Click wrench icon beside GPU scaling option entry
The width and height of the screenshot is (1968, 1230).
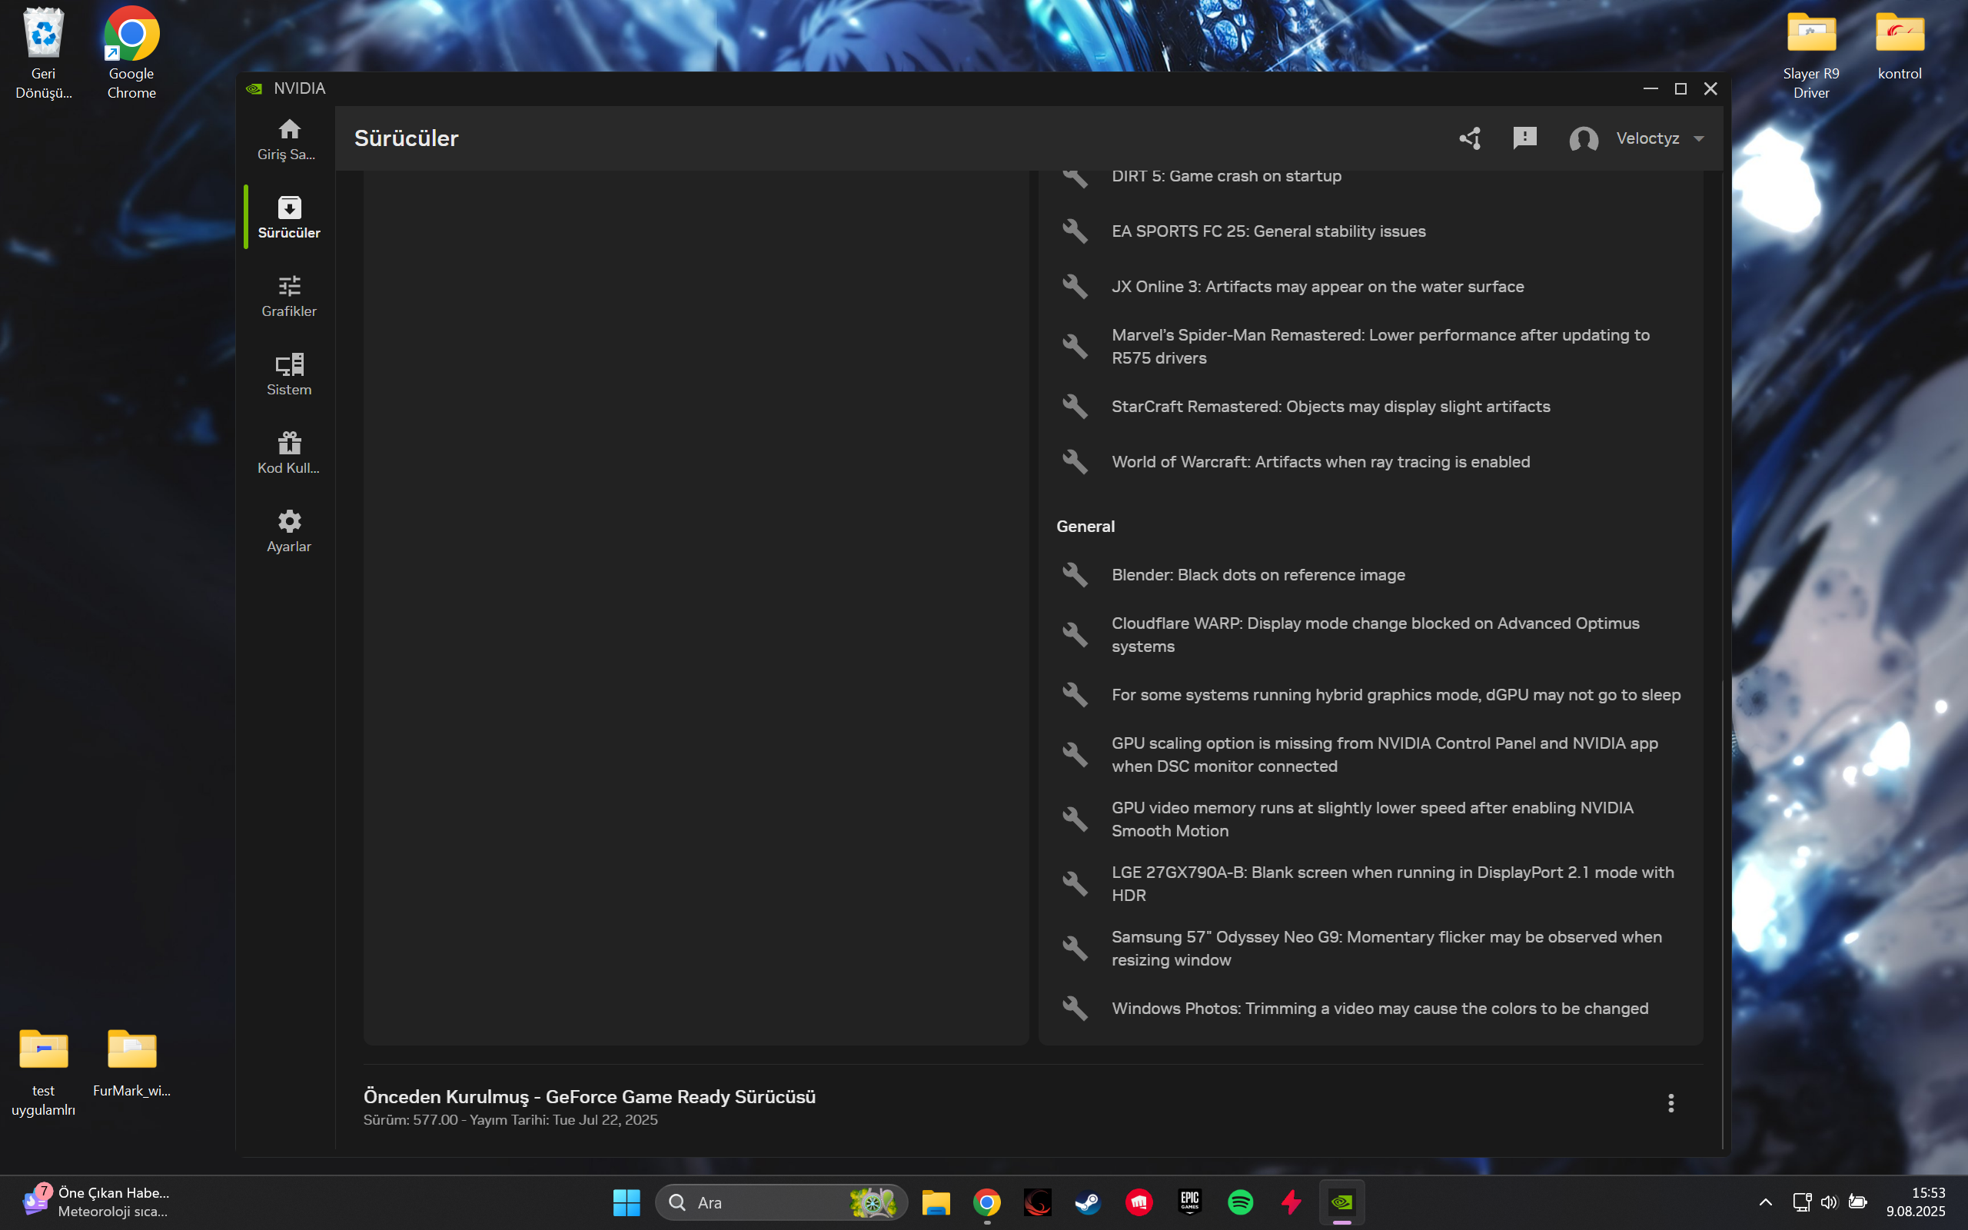pos(1075,755)
